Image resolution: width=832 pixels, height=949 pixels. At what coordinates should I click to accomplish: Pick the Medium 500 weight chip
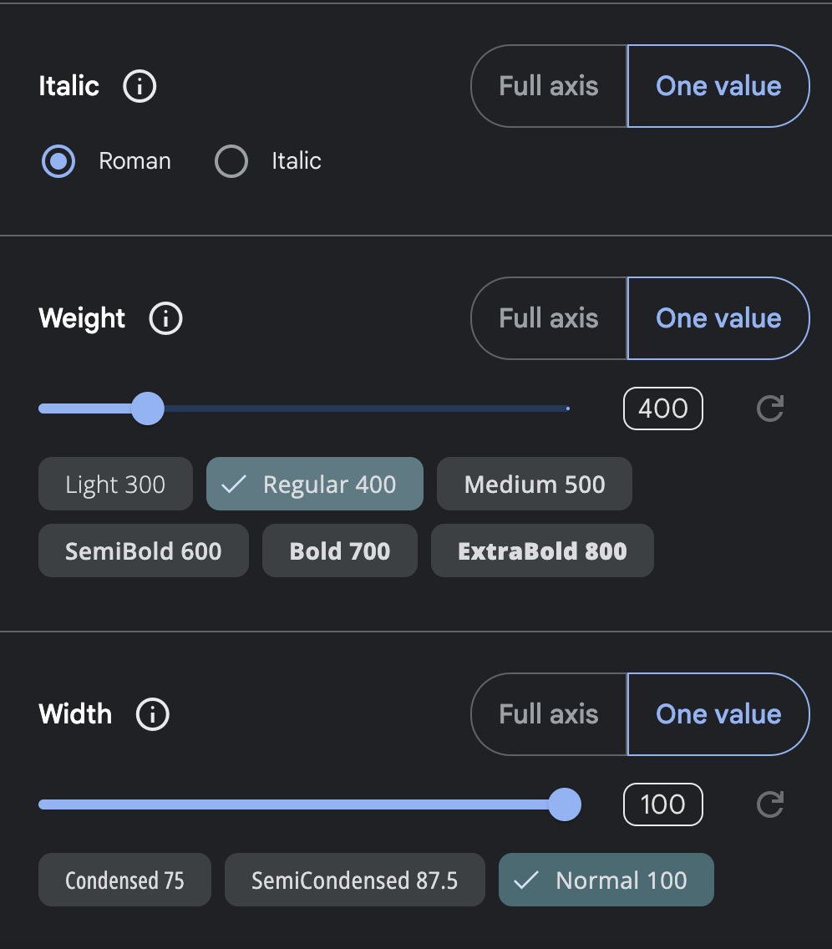click(535, 484)
